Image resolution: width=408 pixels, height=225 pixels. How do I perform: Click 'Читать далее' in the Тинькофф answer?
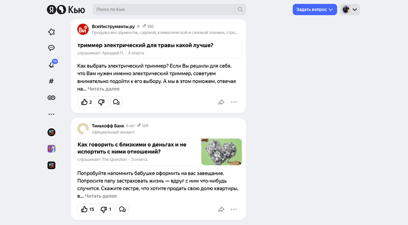(101, 196)
